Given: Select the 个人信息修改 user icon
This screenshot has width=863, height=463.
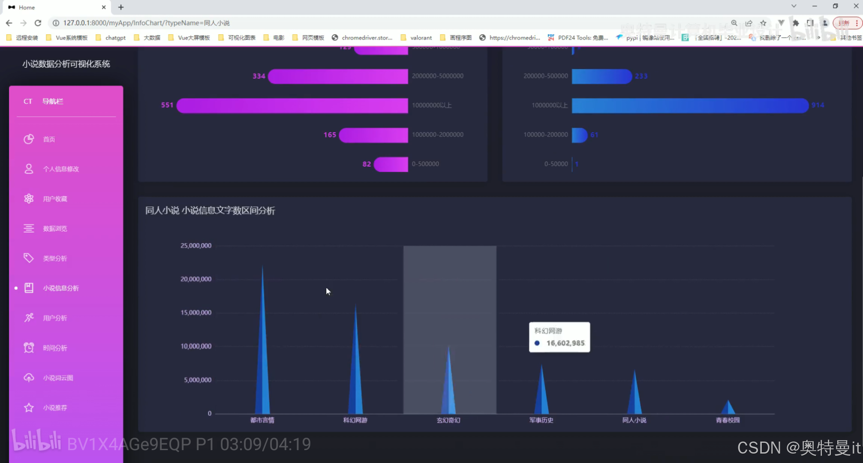Looking at the screenshot, I should (x=29, y=168).
